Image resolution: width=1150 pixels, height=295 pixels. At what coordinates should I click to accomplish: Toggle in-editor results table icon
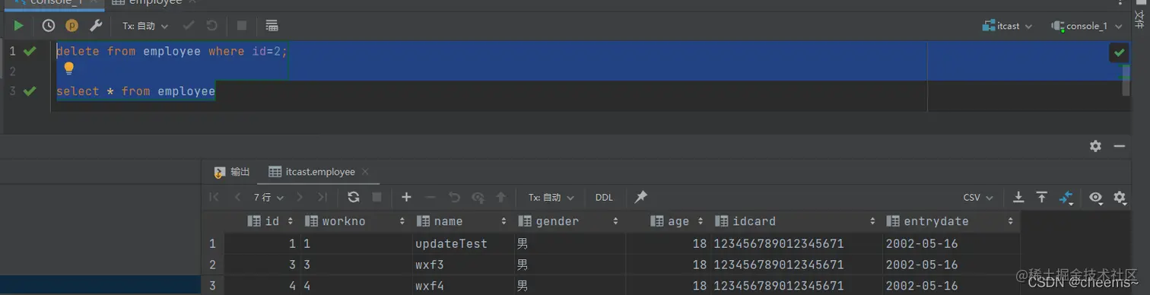pyautogui.click(x=272, y=26)
